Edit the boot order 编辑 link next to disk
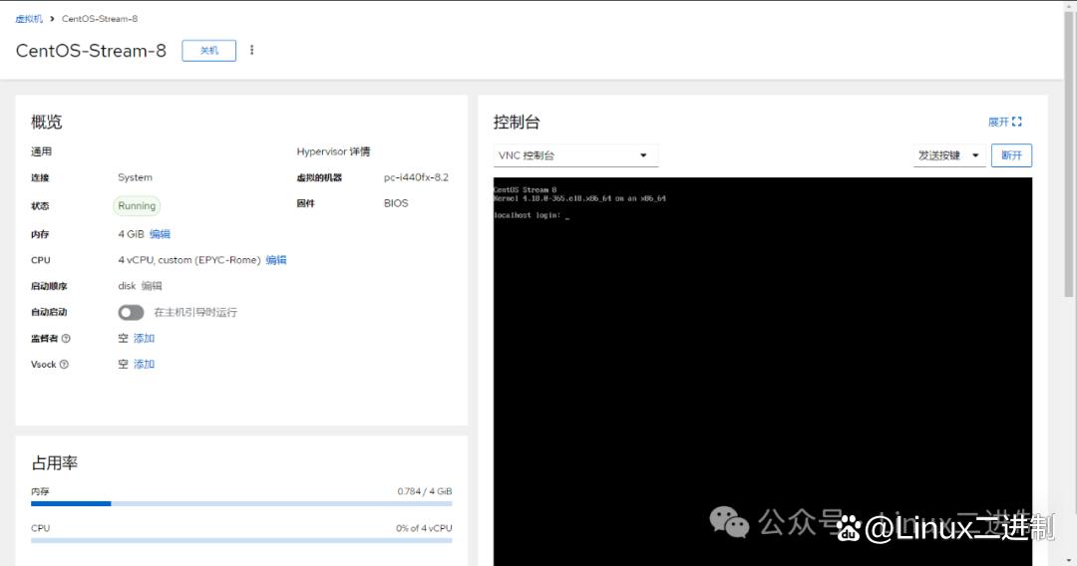The width and height of the screenshot is (1077, 566). point(152,286)
